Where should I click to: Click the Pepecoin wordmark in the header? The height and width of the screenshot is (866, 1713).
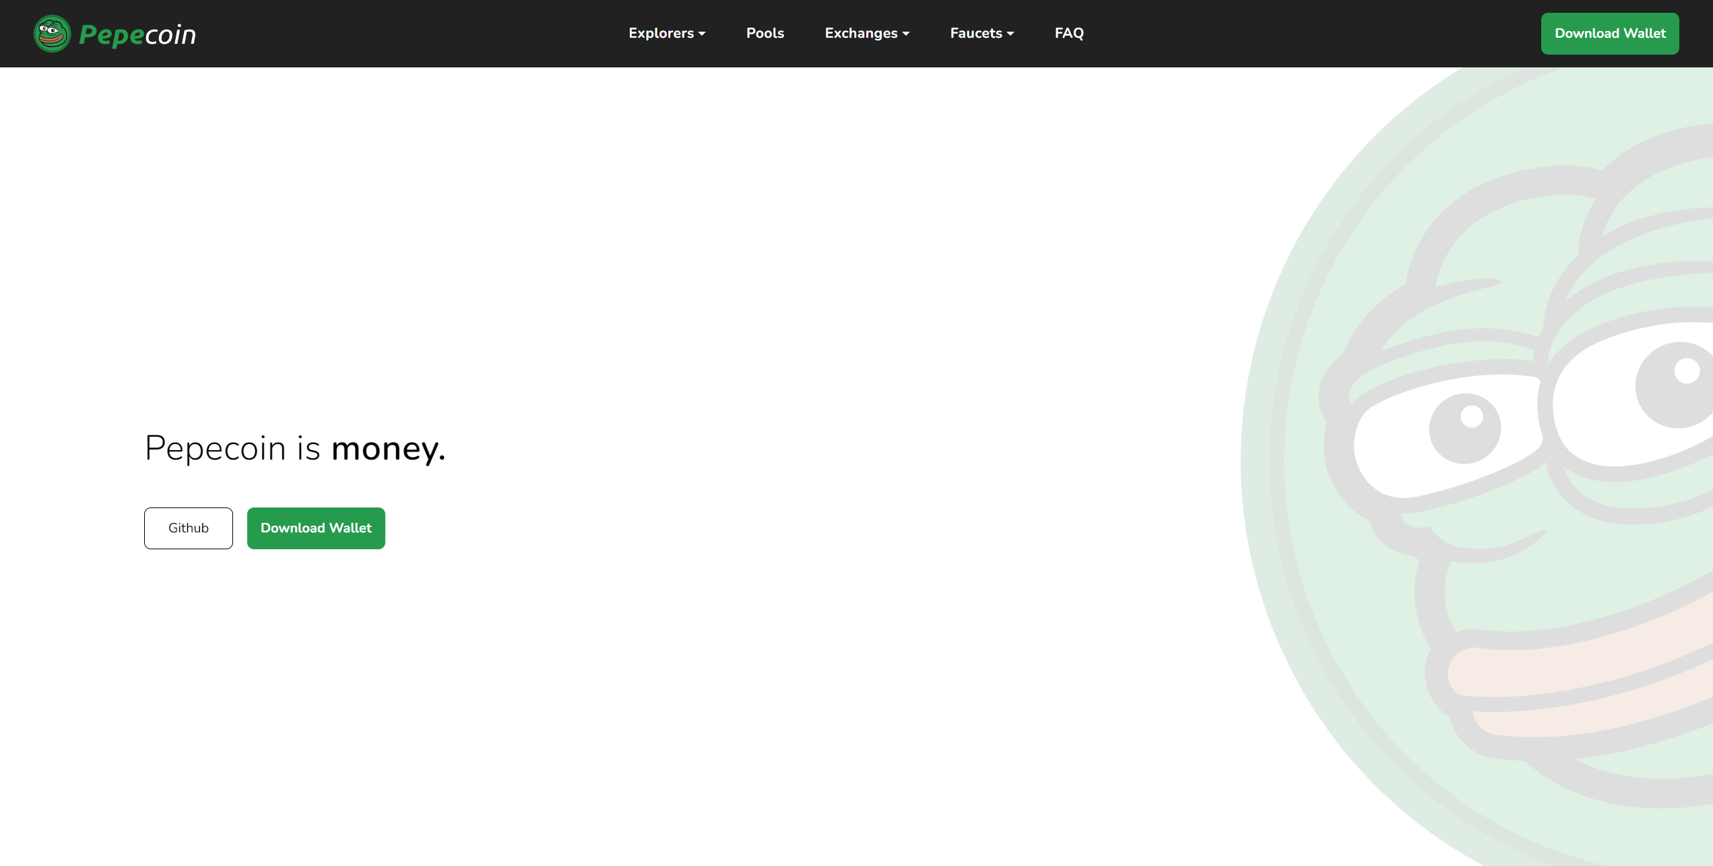tap(137, 34)
